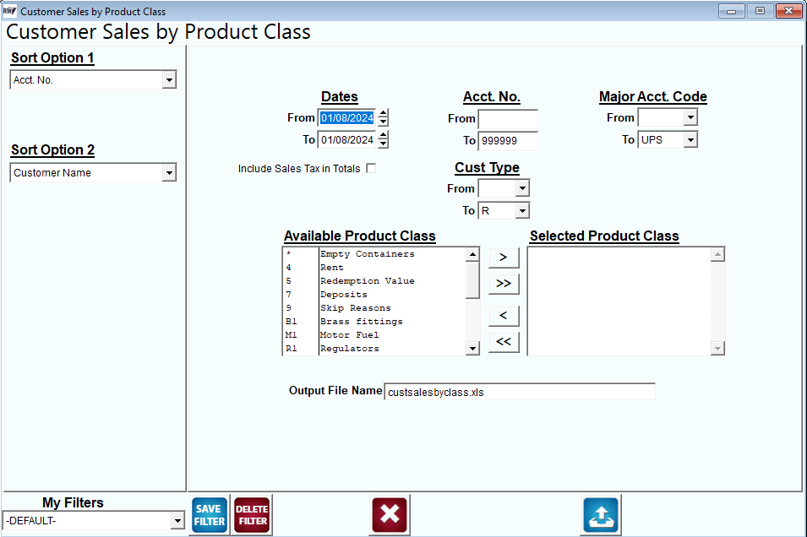807x537 pixels.
Task: Click Available Product Class scrollbar thumb
Action: [472, 279]
